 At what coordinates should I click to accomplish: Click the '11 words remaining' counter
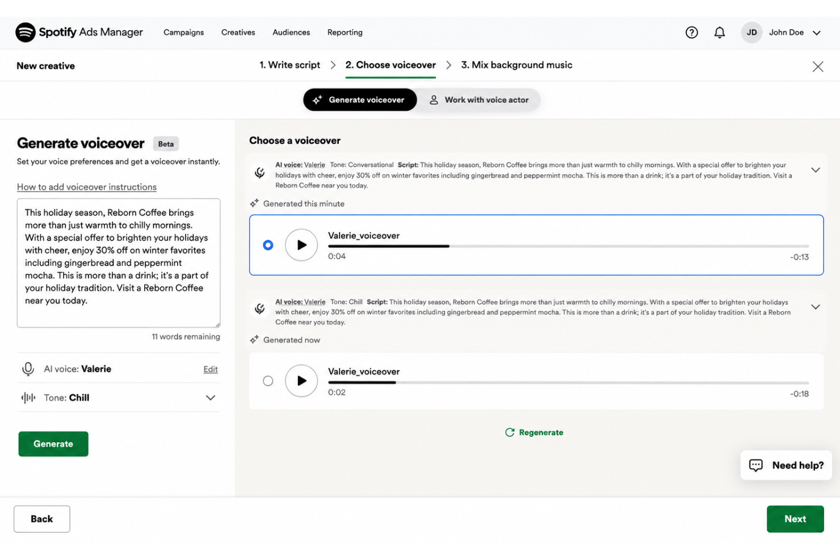[x=186, y=336]
